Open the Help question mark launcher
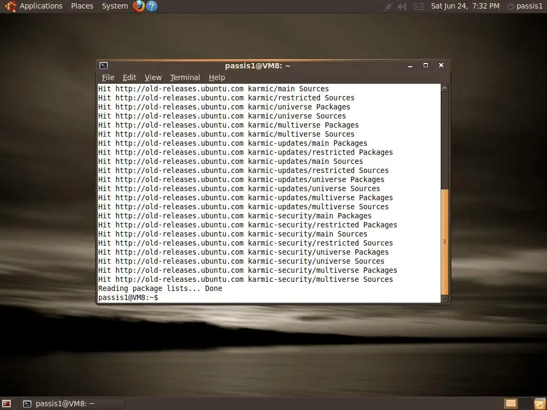Image resolution: width=547 pixels, height=410 pixels. 151,6
